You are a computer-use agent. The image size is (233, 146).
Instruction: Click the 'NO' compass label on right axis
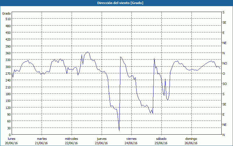[x=225, y=63]
